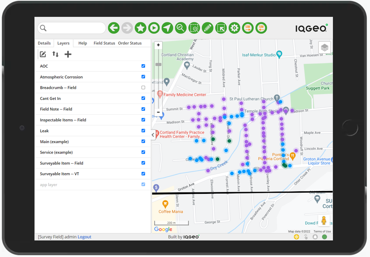Click the notification bell in status bar
Viewport: 370px width, 257px height.
[x=315, y=237]
